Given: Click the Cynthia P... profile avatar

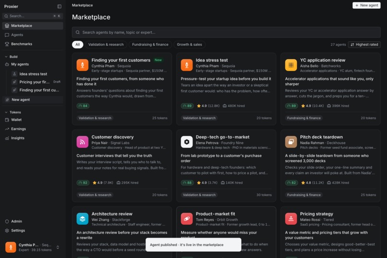Looking at the screenshot, I should tap(11, 247).
